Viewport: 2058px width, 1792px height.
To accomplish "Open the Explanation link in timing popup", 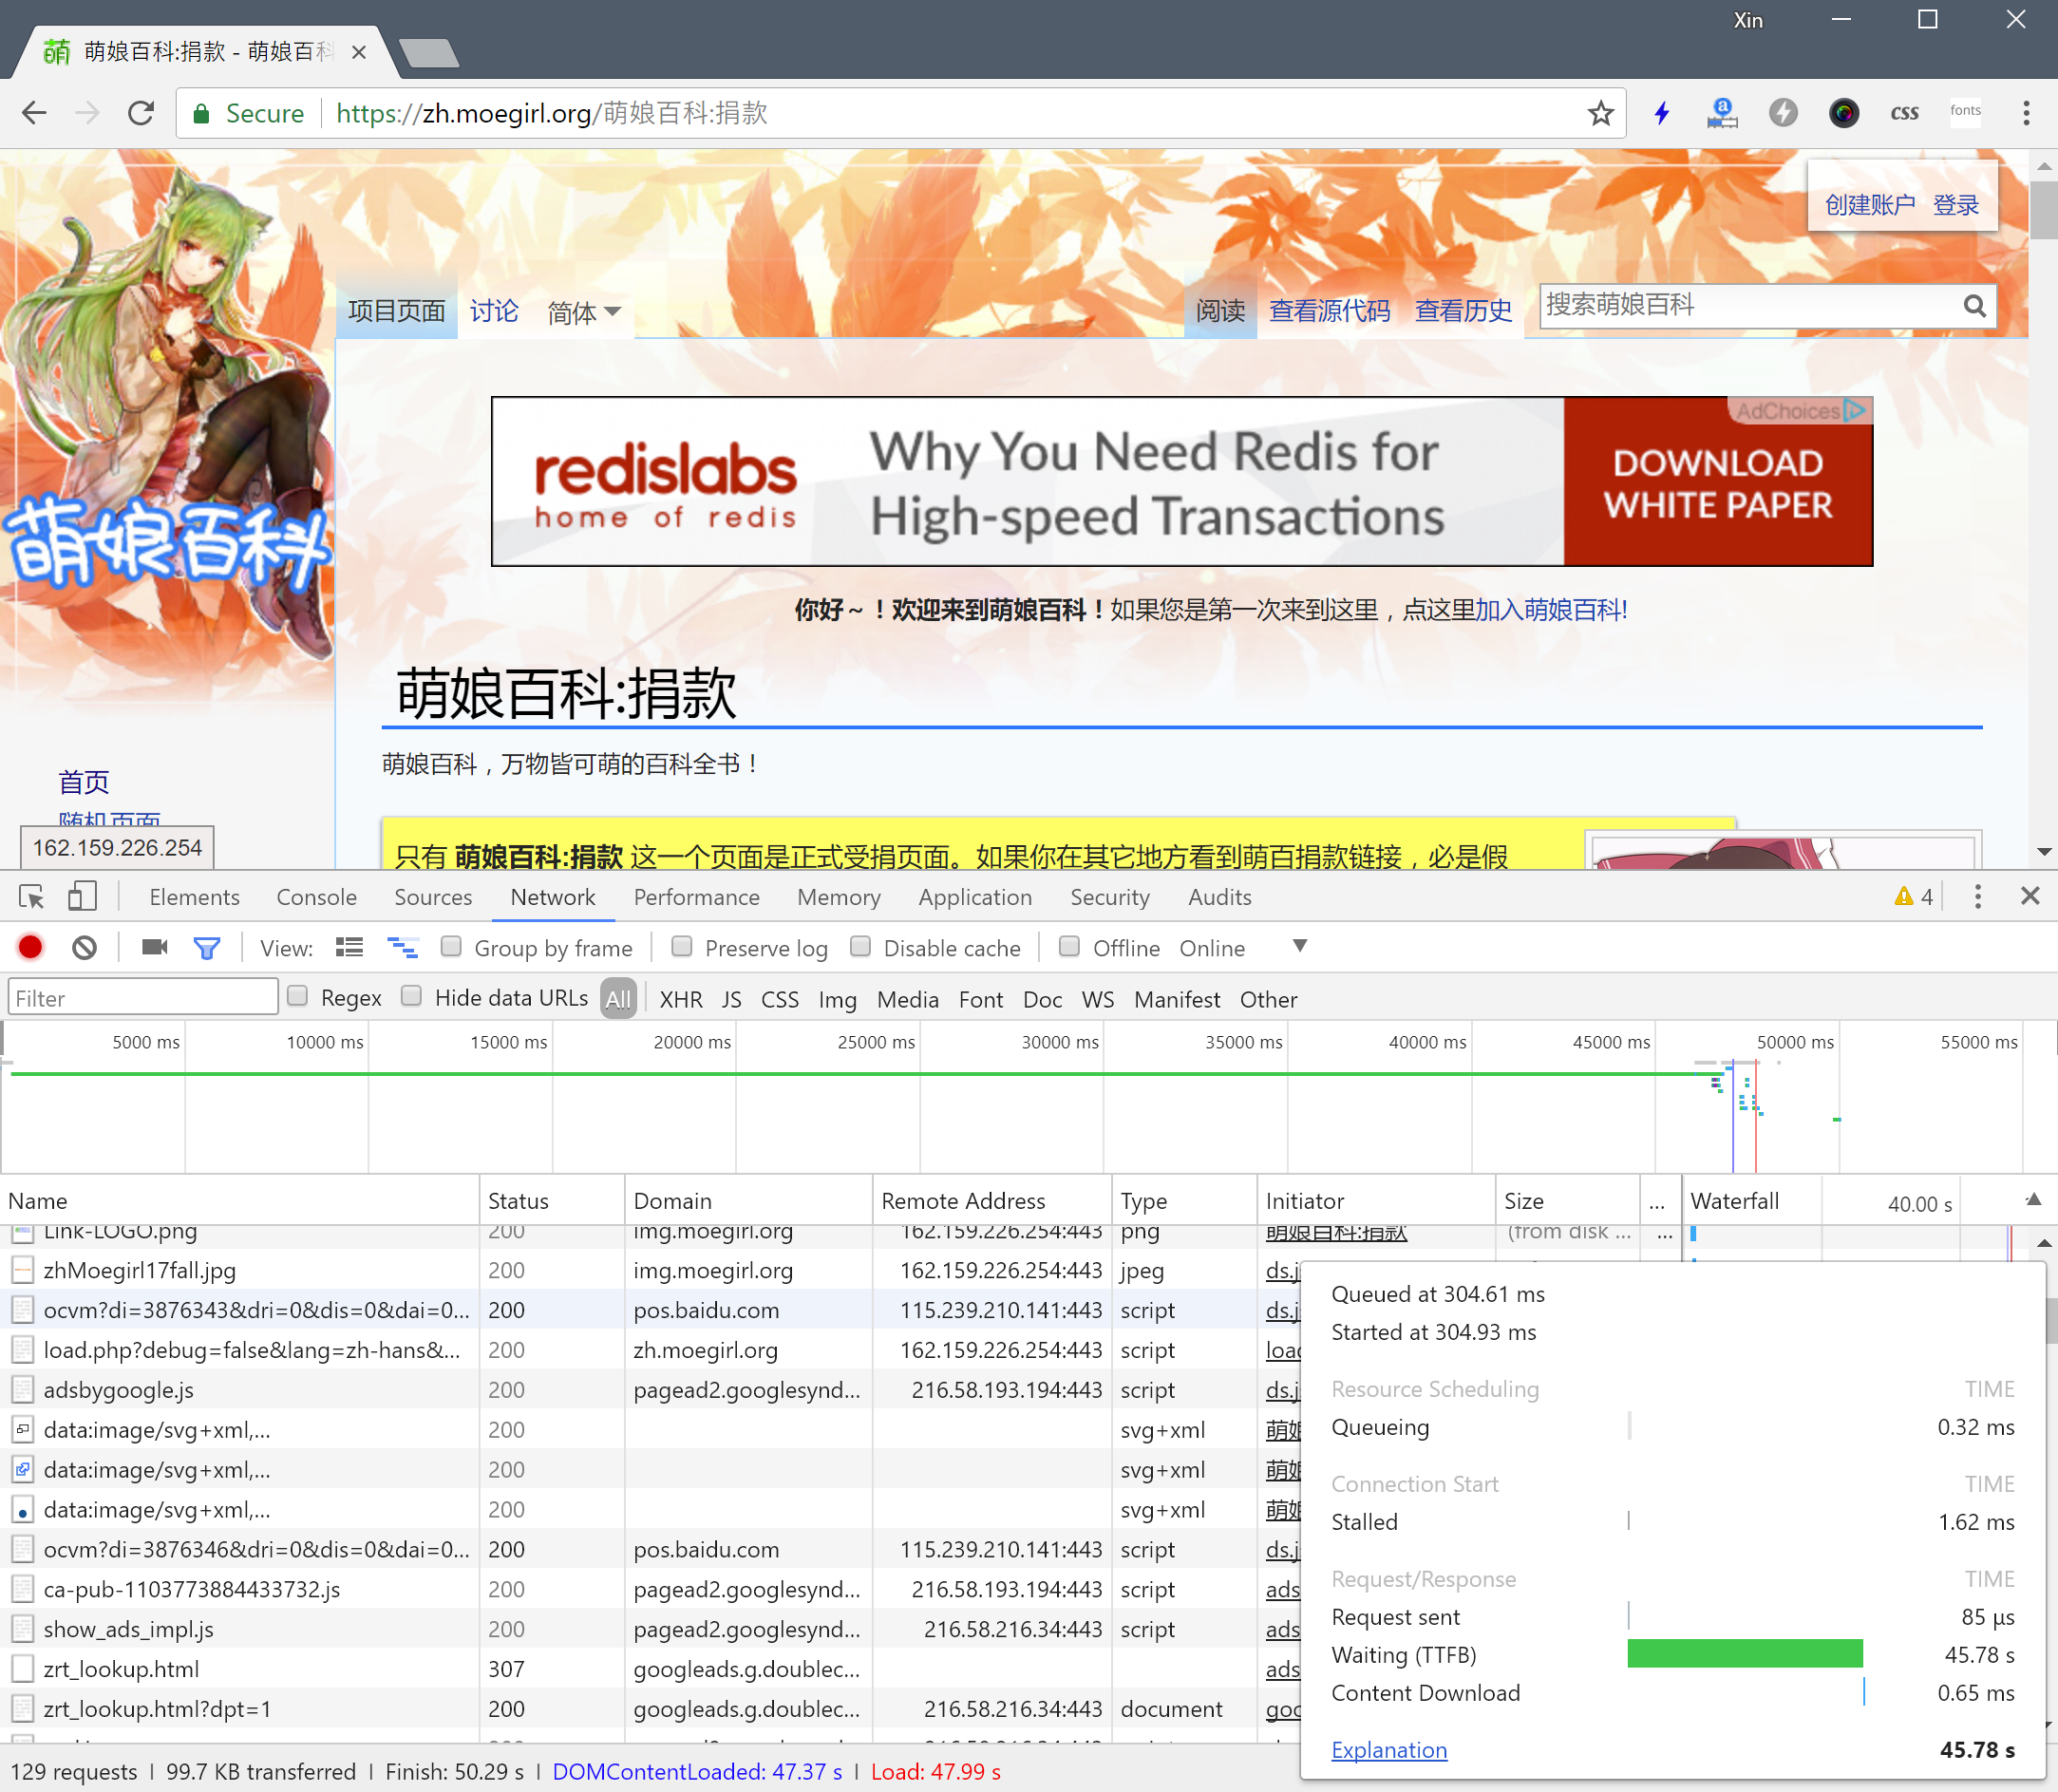I will 1388,1750.
